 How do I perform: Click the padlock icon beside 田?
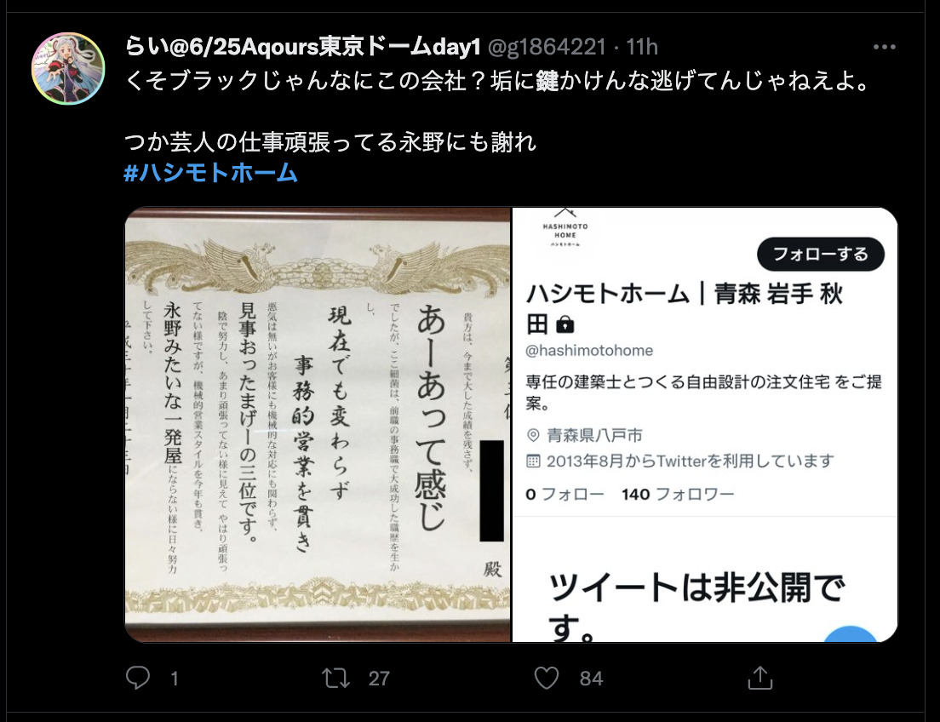click(565, 324)
